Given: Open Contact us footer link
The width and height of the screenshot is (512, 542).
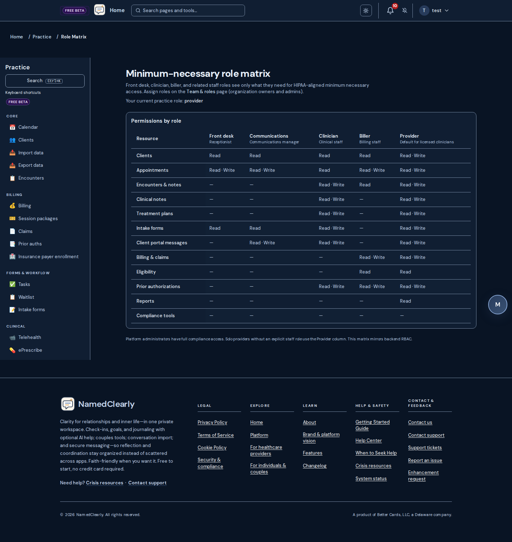Looking at the screenshot, I should click(x=420, y=423).
